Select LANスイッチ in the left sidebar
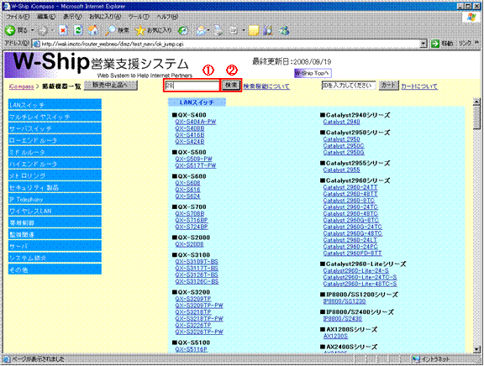The height and width of the screenshot is (366, 484). pos(55,105)
